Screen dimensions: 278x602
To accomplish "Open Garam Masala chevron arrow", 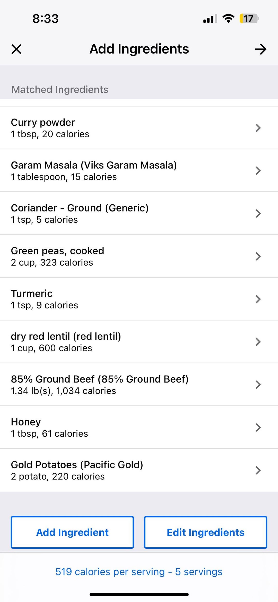I will click(x=258, y=171).
